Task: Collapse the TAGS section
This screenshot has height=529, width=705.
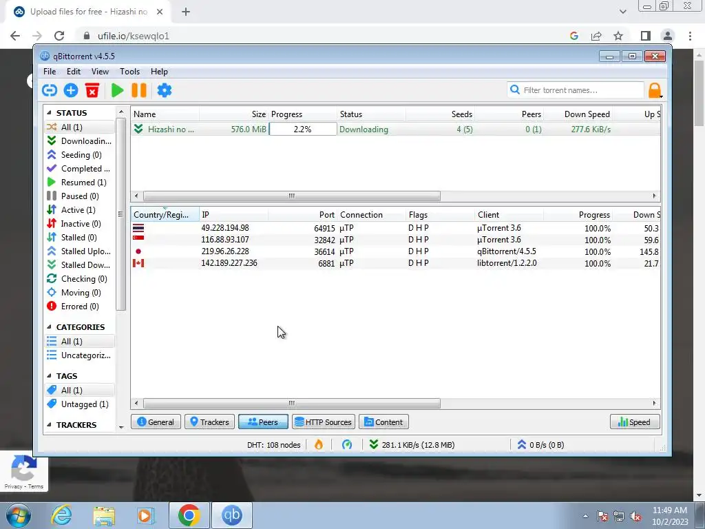Action: click(x=49, y=376)
